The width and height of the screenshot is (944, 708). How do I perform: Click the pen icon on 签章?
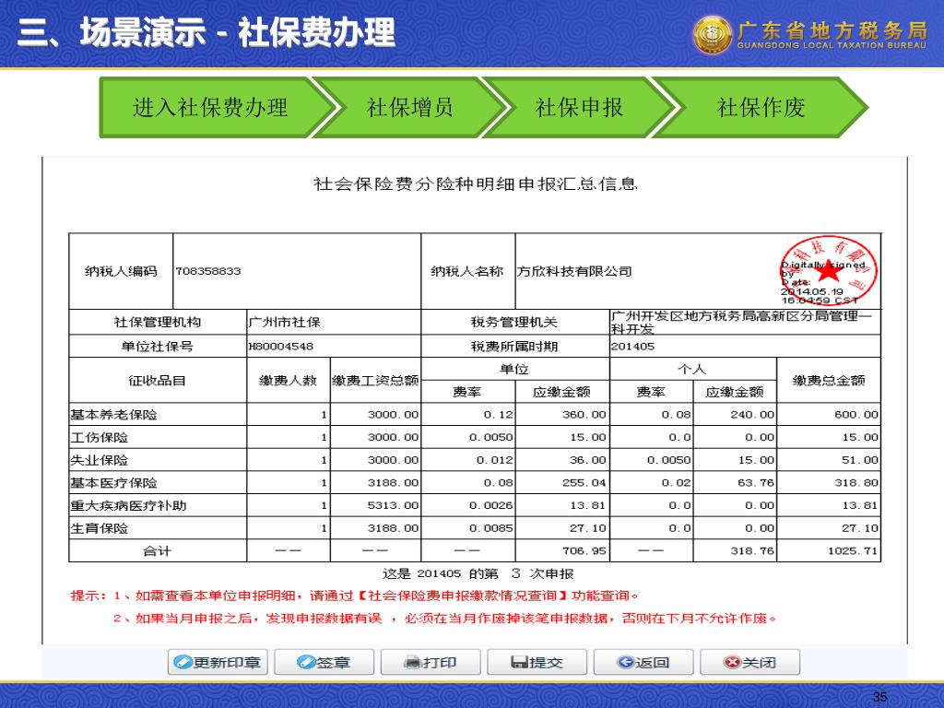tap(306, 662)
